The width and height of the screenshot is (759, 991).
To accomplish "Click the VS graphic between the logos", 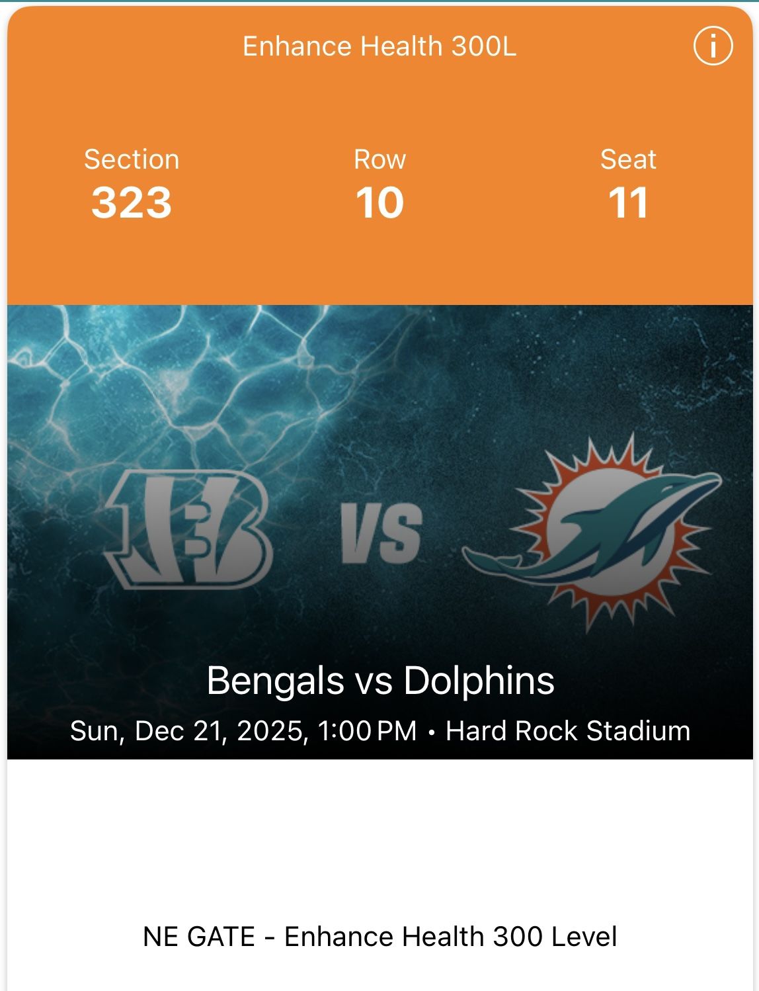I will pyautogui.click(x=381, y=533).
